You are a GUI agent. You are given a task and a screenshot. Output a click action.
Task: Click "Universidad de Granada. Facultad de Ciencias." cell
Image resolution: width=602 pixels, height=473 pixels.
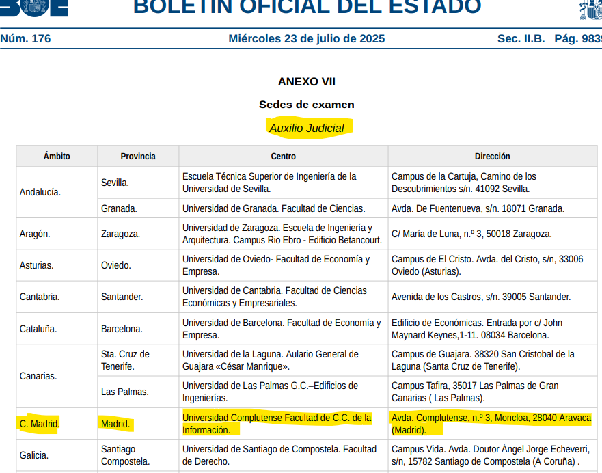[x=284, y=208]
